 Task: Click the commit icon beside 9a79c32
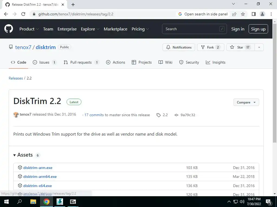coord(176,115)
